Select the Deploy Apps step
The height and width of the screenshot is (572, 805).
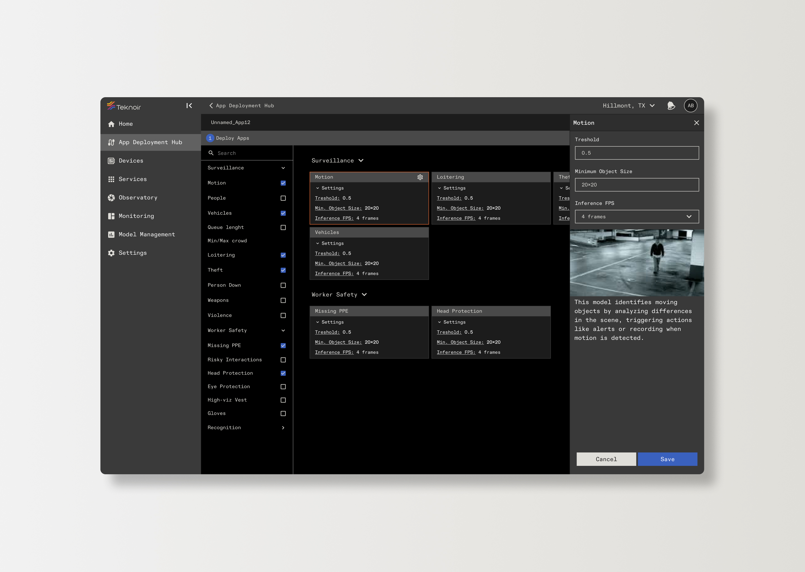coord(228,138)
